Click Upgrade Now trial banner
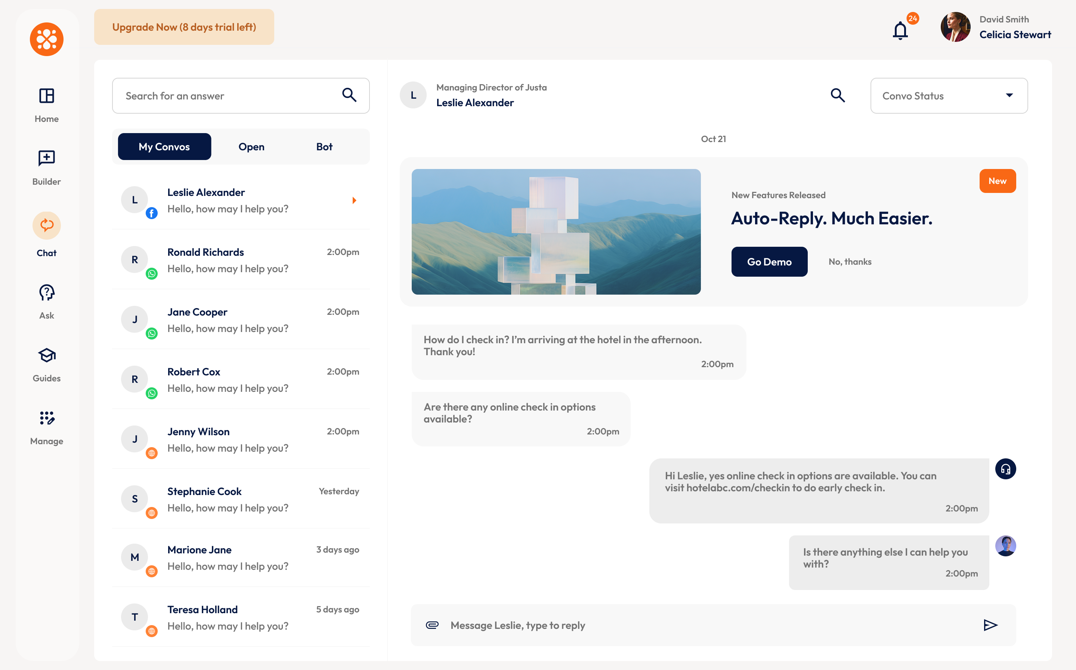The image size is (1076, 670). tap(184, 27)
